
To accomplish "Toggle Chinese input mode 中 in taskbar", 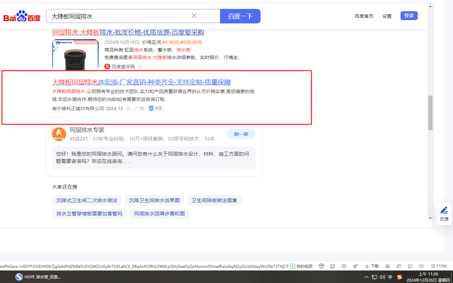I will tap(390, 277).
